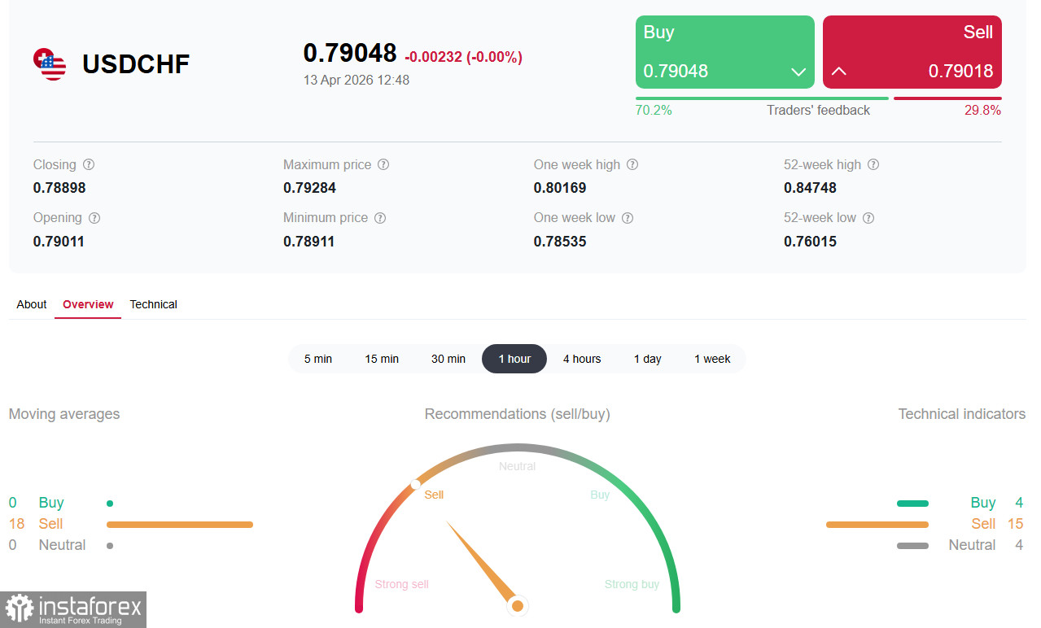Select the Overview tab
1041x628 pixels.
pos(88,304)
